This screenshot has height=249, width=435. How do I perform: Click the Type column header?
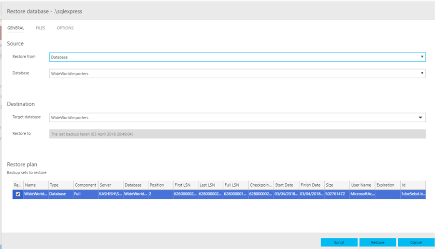click(61, 185)
